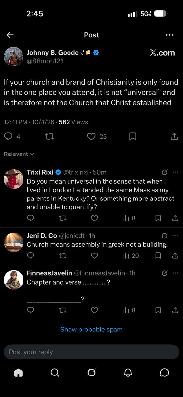Open the @trixirixi handle link
Image resolution: width=183 pixels, height=397 pixels.
[75, 172]
